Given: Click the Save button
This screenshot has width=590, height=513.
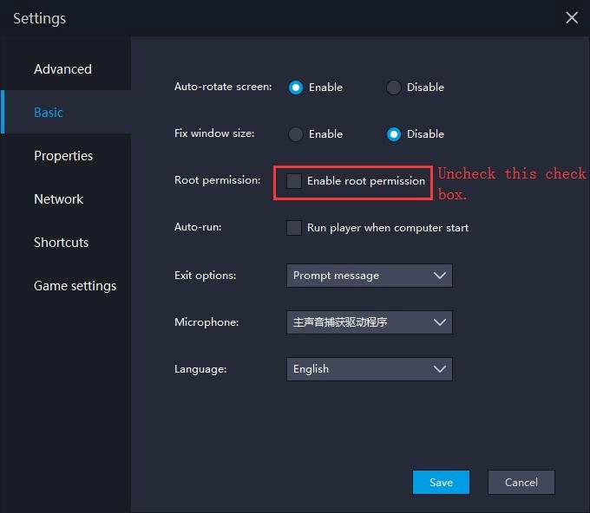Looking at the screenshot, I should [x=441, y=483].
